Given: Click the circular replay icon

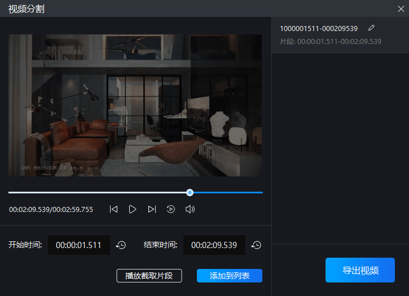Looking at the screenshot, I should click(x=171, y=209).
